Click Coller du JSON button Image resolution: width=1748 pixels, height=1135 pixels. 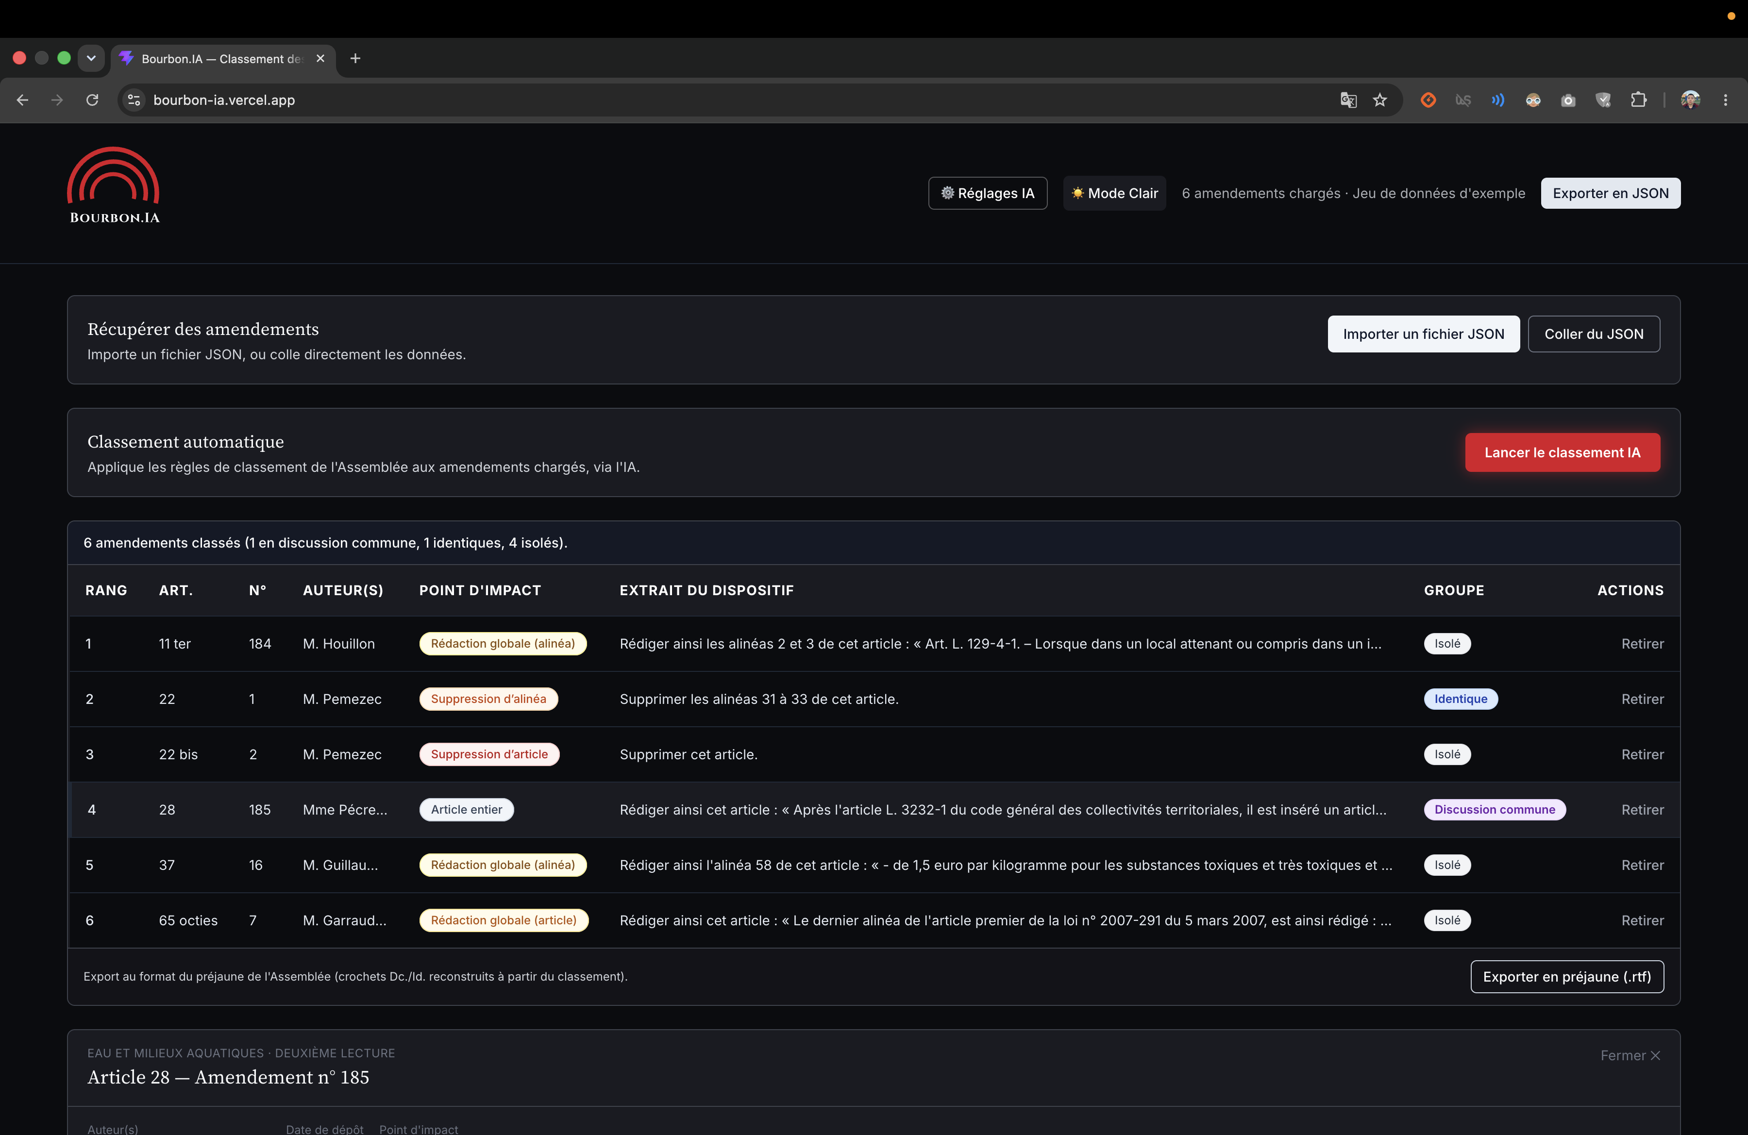(1594, 334)
